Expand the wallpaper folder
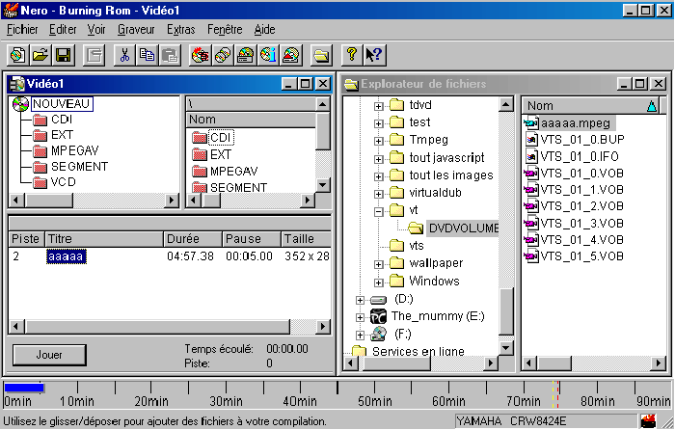Screen dimensions: 675x430 point(378,264)
